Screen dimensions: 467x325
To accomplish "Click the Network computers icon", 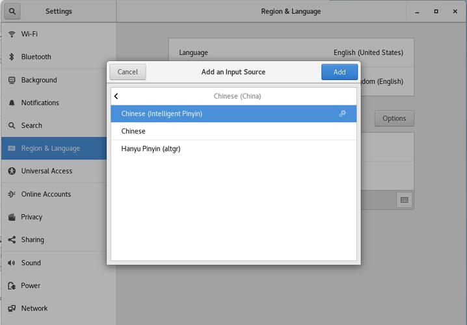I will pyautogui.click(x=12, y=308).
